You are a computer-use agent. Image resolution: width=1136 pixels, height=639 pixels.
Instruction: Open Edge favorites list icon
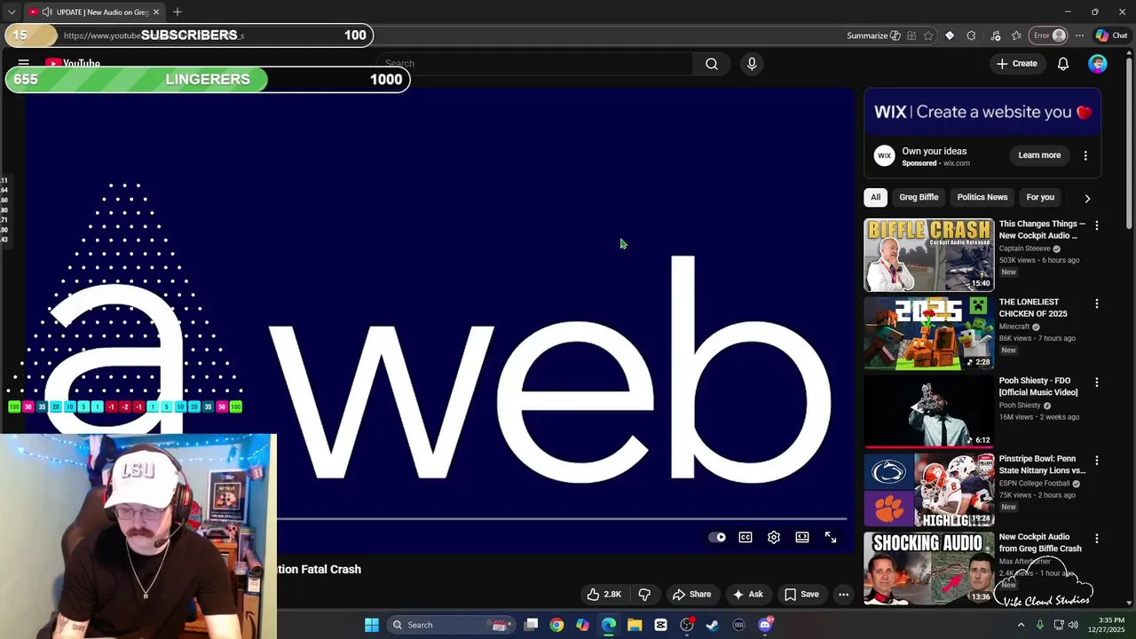[x=1016, y=35]
